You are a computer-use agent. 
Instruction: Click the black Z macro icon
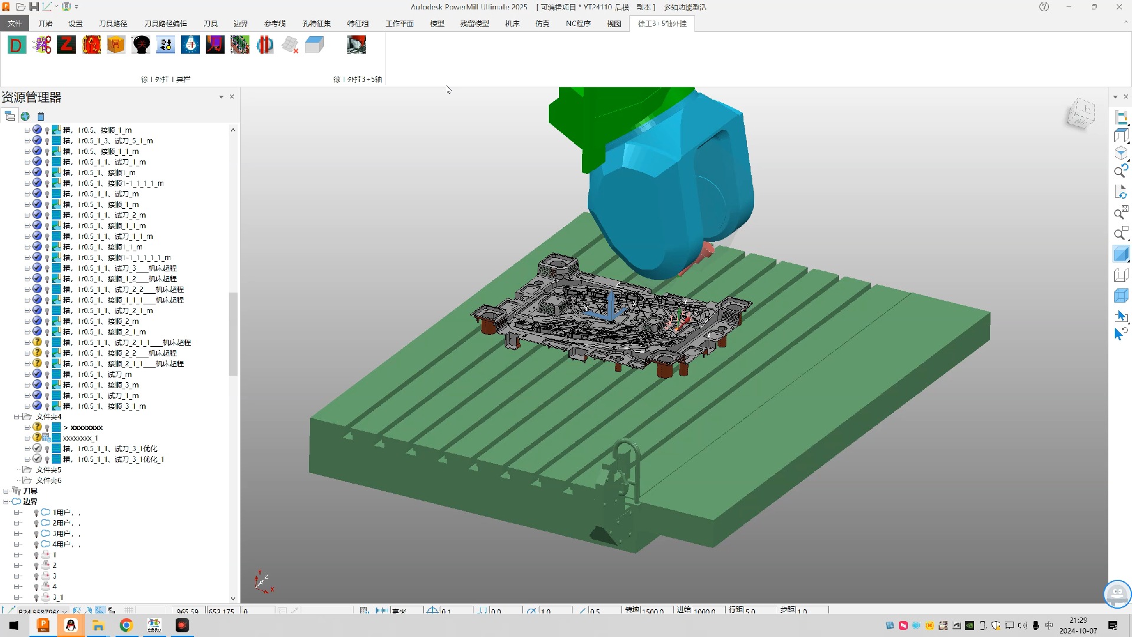(67, 45)
